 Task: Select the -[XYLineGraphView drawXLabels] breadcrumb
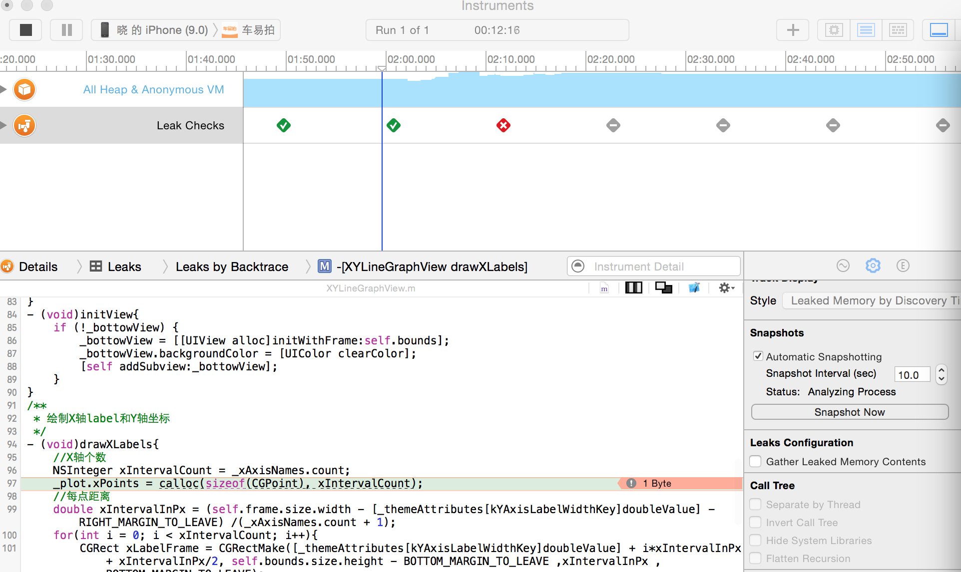(423, 267)
